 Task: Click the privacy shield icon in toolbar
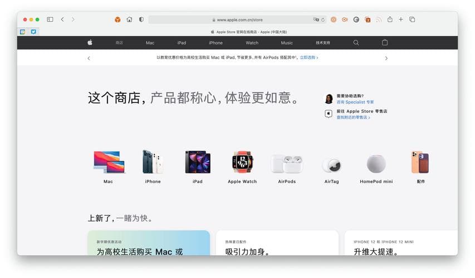point(141,19)
